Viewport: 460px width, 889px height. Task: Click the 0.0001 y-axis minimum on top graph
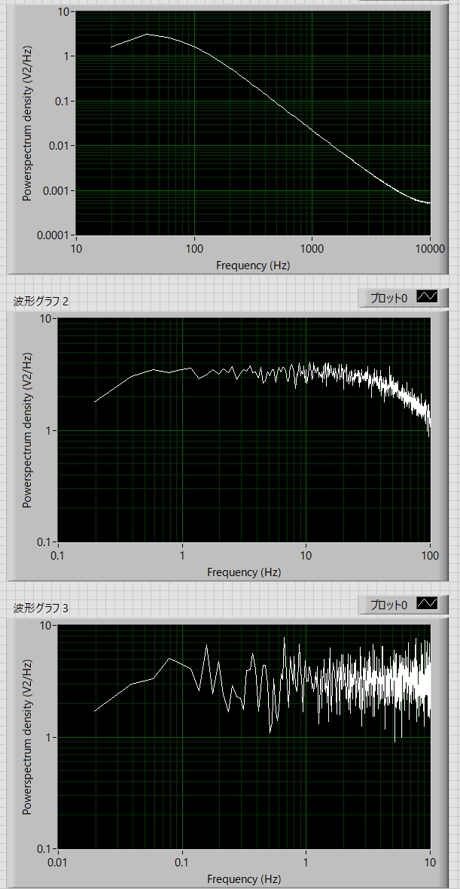[x=54, y=235]
